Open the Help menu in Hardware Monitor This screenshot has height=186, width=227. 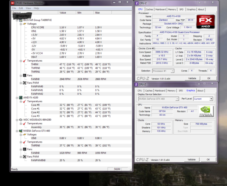[36, 8]
